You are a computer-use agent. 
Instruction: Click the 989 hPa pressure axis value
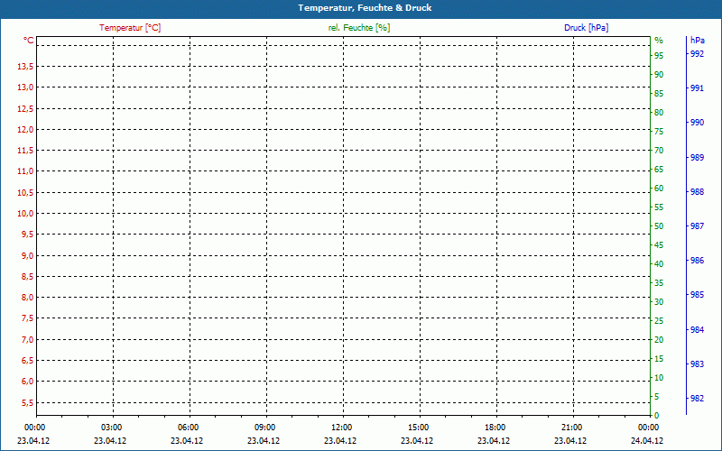pos(697,158)
